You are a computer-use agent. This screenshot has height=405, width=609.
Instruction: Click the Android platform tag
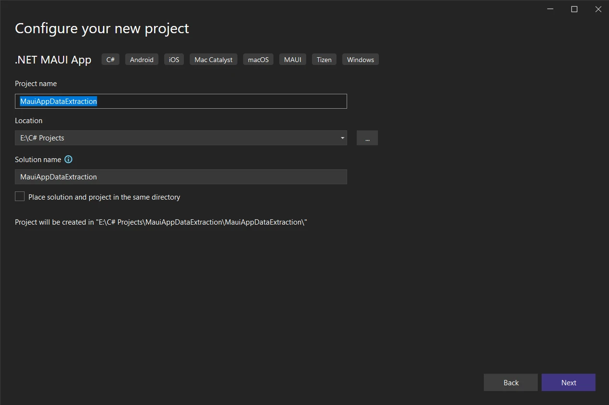coord(142,60)
